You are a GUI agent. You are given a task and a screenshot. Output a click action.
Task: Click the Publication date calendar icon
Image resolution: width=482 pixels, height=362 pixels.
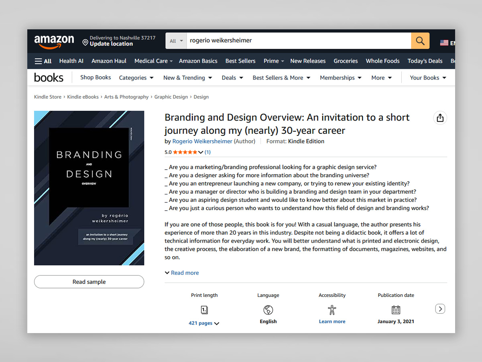coord(396,310)
